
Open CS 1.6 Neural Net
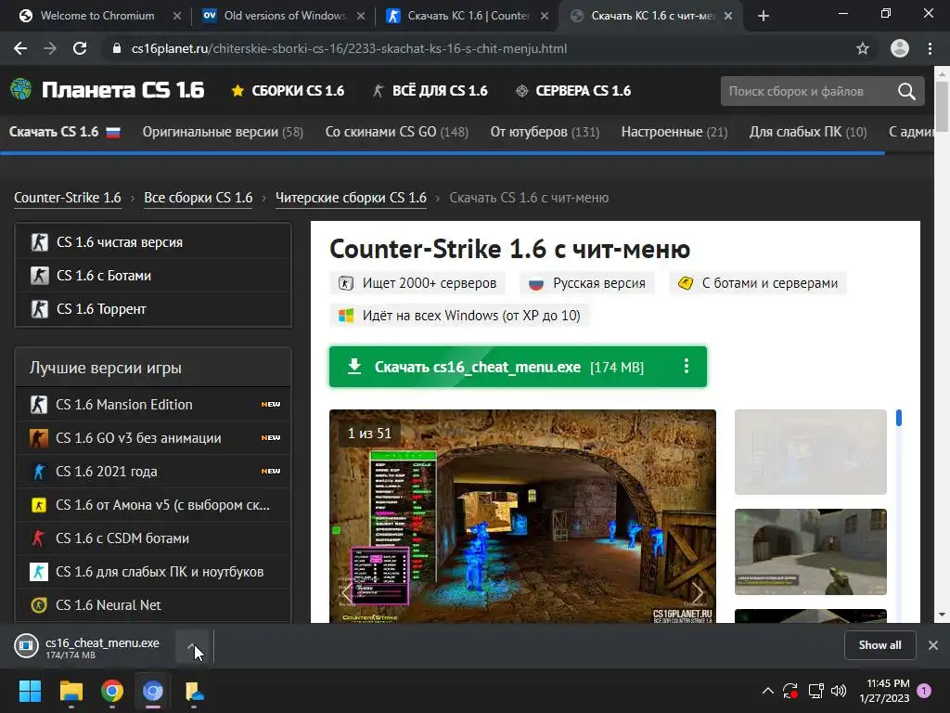coord(153,604)
